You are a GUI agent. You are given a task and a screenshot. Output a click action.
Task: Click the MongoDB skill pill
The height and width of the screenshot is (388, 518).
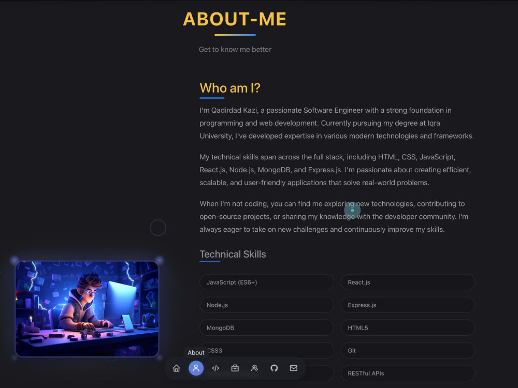click(x=267, y=328)
